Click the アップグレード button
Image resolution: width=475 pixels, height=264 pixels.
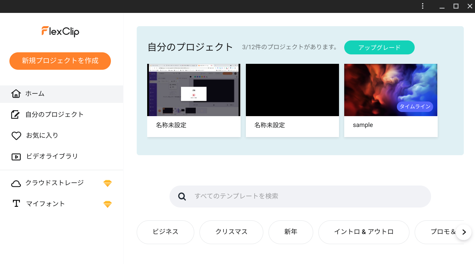379,47
